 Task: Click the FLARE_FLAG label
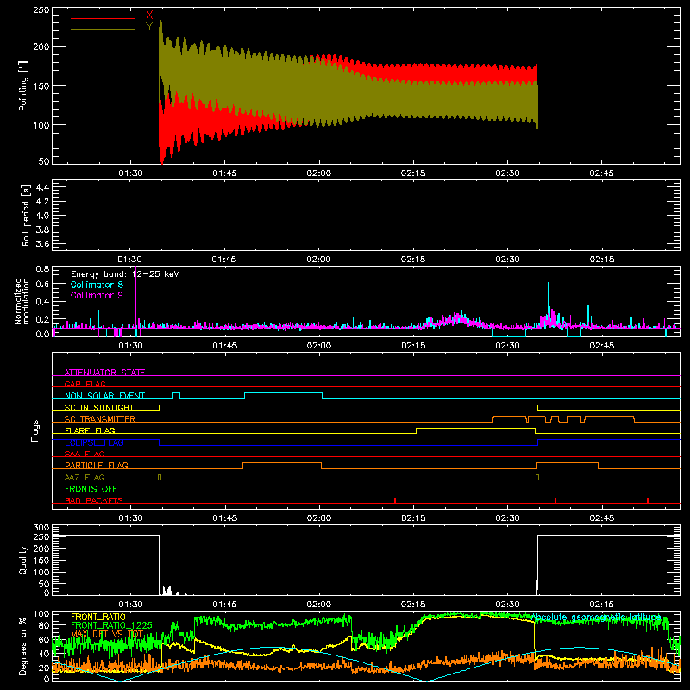(x=90, y=430)
